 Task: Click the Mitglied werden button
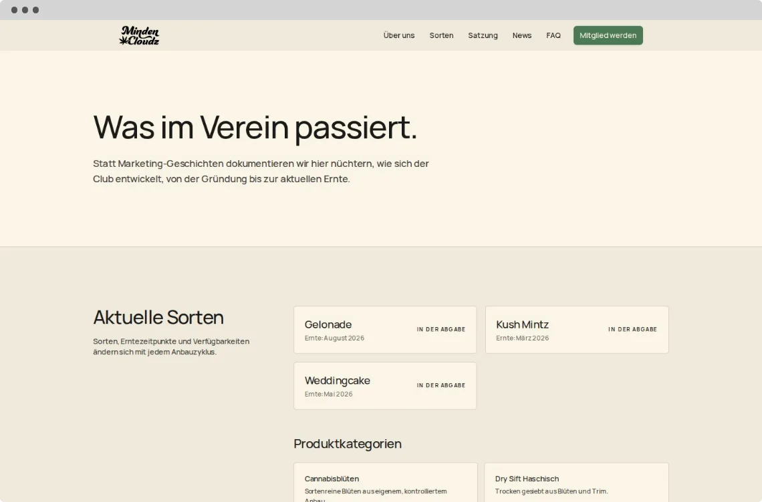tap(608, 35)
